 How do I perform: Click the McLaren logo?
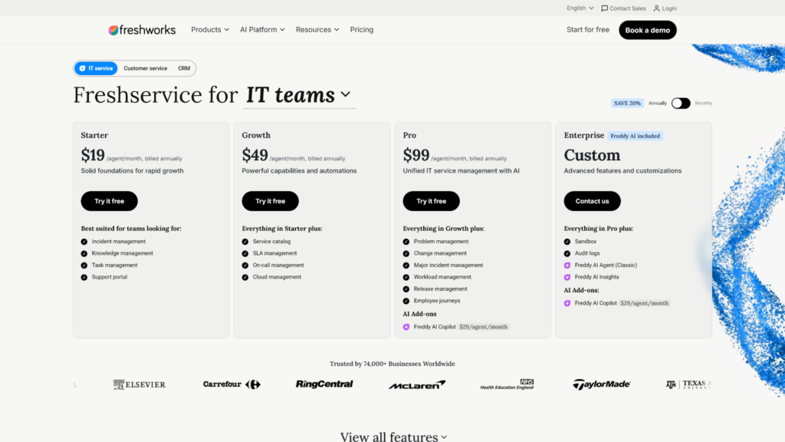(417, 385)
